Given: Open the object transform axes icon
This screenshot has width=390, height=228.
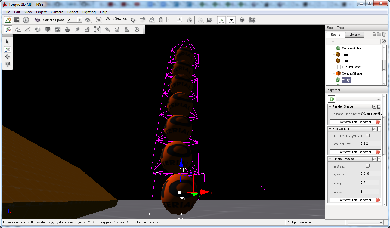Looking at the screenshot, I should coord(210,20).
